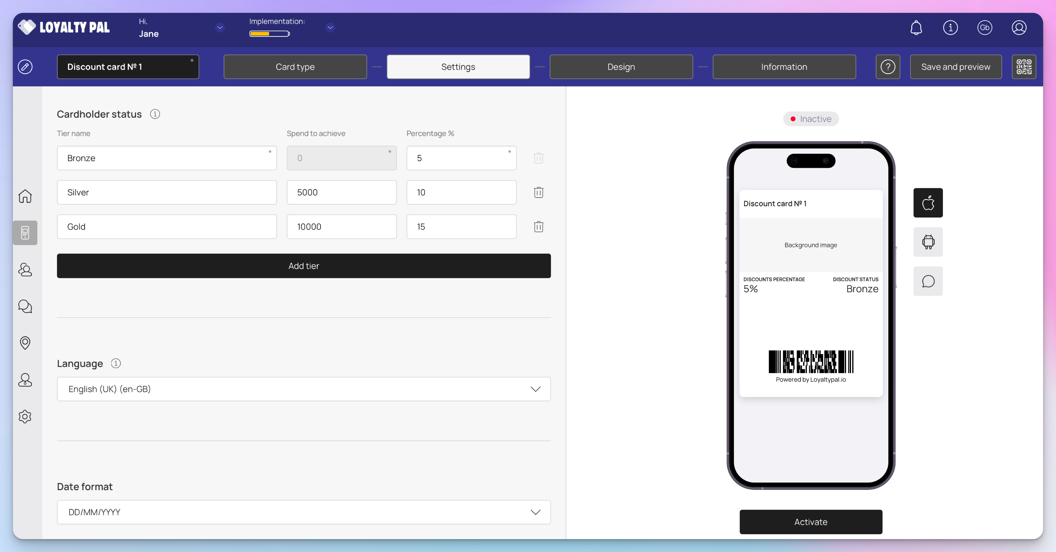Delete the Gold tier row
This screenshot has width=1056, height=552.
538,227
